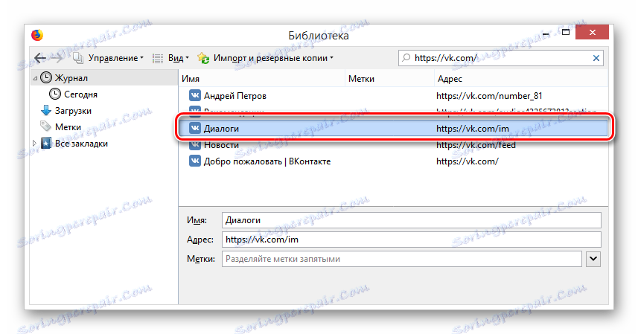638x334 pixels.
Task: Click the Метки tag icon
Action: pyautogui.click(x=45, y=126)
